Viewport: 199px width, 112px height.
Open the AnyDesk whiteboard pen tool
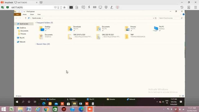coord(112,7)
